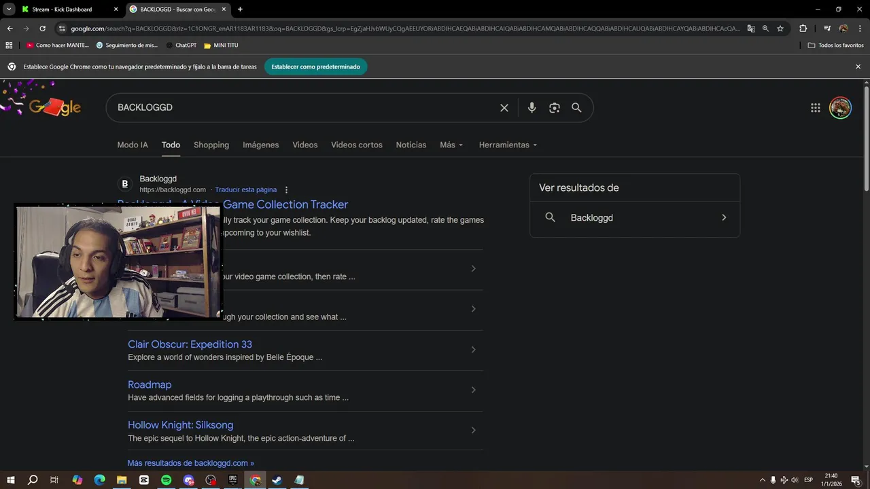Image resolution: width=870 pixels, height=489 pixels.
Task: Open the Backloggd 'Ver resultados de' chevron
Action: 724,217
